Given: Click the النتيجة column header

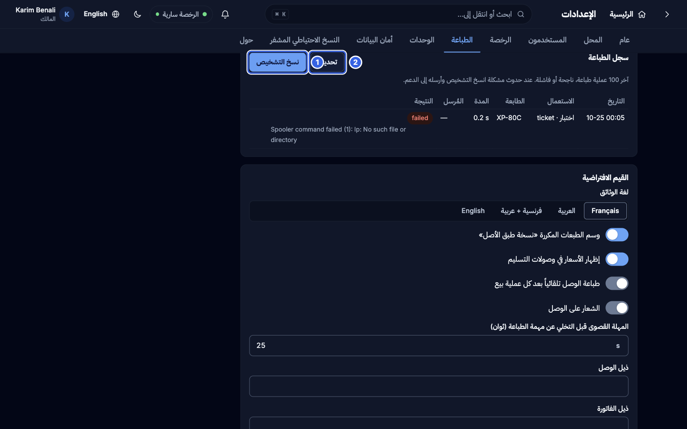Looking at the screenshot, I should pos(424,101).
